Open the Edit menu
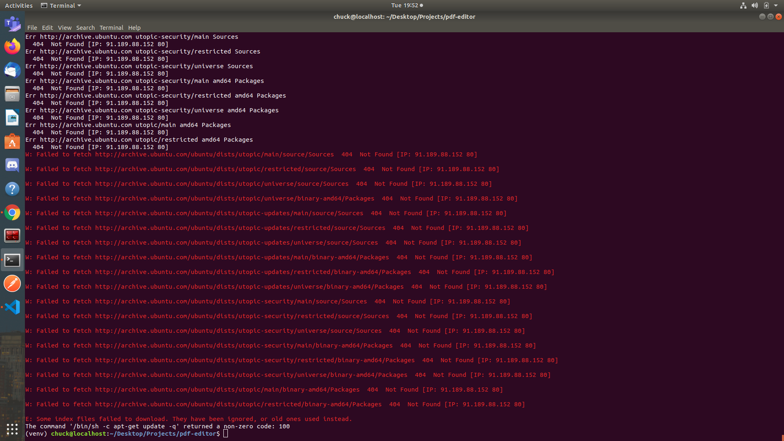784x441 pixels. coord(47,28)
